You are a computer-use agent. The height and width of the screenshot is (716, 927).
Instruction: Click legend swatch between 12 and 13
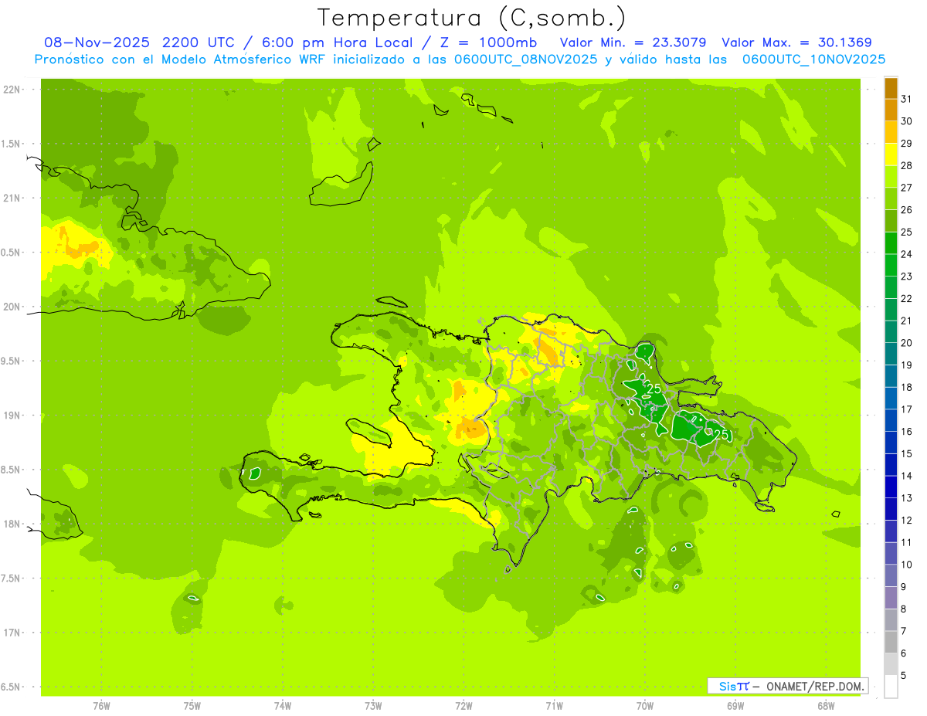tap(891, 509)
